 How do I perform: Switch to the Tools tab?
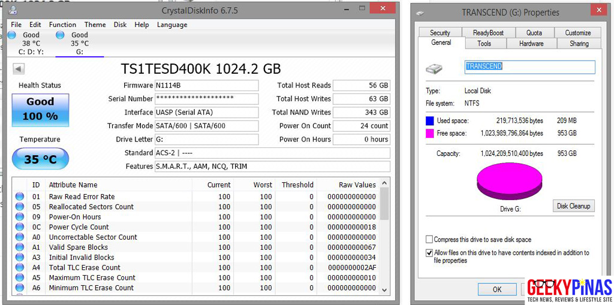pyautogui.click(x=484, y=44)
